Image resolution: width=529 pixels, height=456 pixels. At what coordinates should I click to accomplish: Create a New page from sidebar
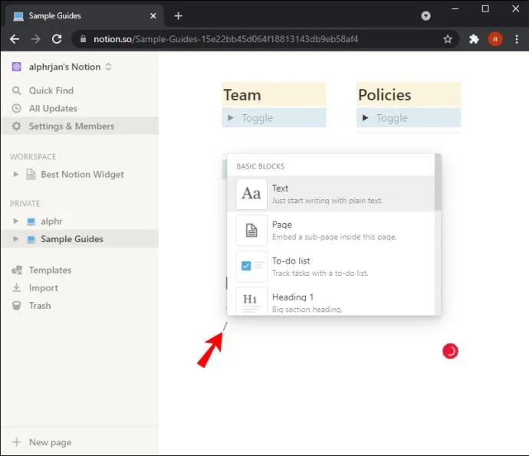tap(79, 442)
